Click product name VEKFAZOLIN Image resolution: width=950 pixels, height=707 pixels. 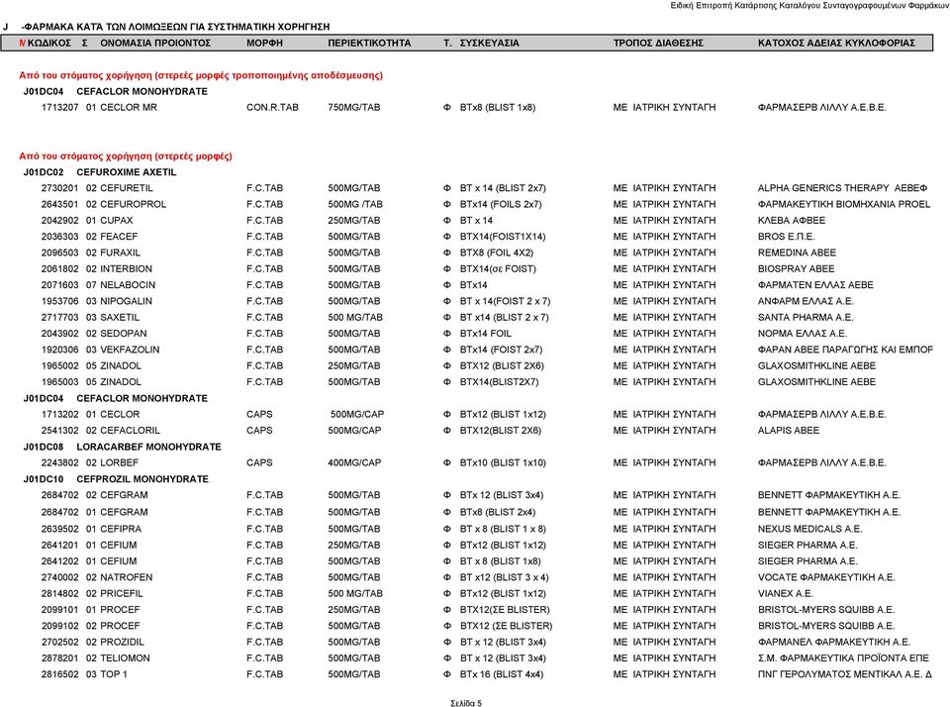point(130,350)
